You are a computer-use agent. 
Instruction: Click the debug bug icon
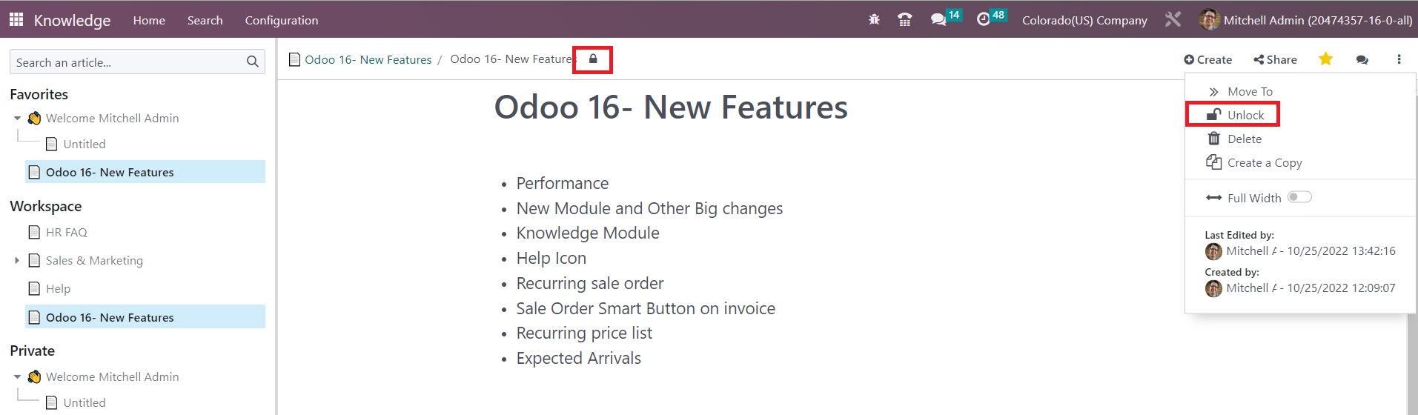(x=874, y=20)
